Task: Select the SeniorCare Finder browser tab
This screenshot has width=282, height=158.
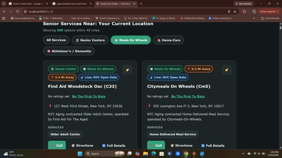Action: pyautogui.click(x=115, y=3)
